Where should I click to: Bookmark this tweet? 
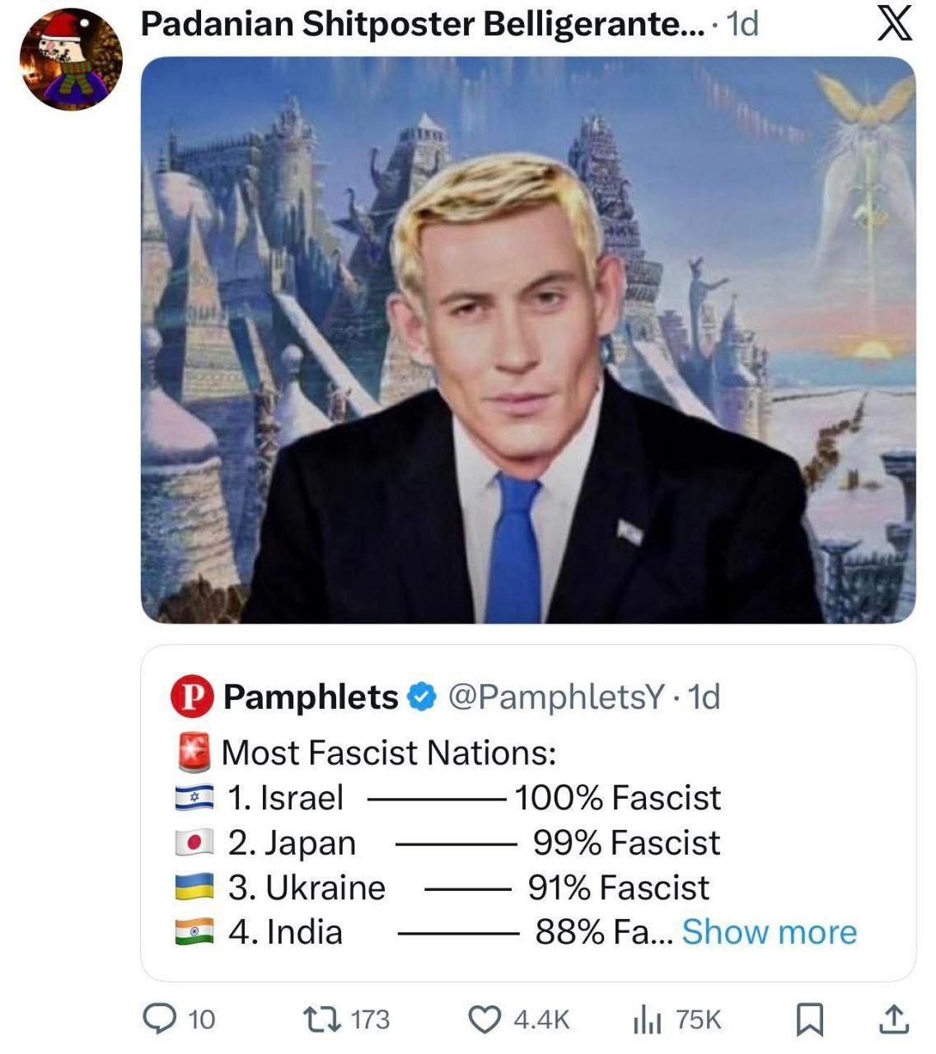[810, 1019]
